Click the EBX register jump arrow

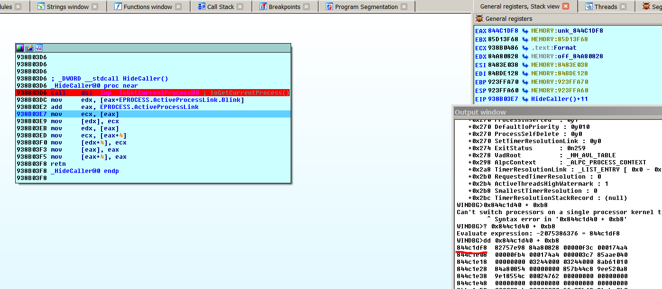tap(525, 39)
